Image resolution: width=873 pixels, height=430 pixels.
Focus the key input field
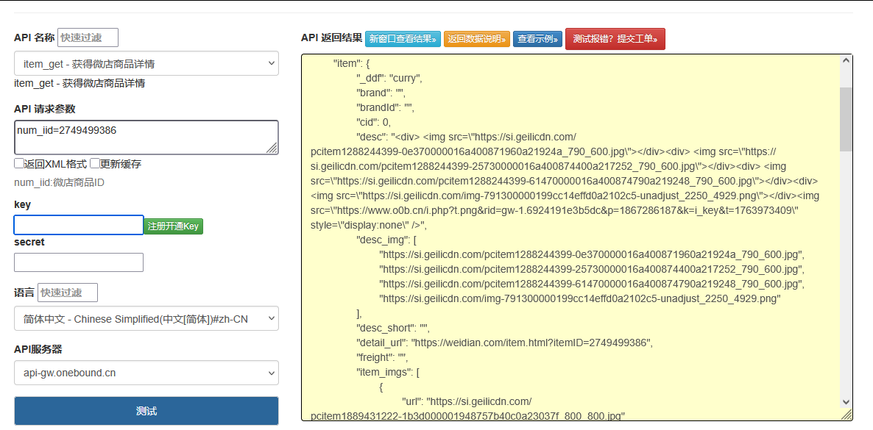(x=79, y=225)
